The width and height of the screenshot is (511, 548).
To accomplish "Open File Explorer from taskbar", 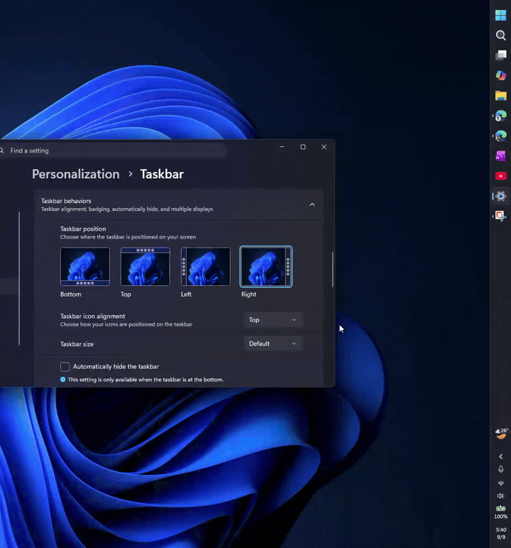I will pyautogui.click(x=500, y=95).
